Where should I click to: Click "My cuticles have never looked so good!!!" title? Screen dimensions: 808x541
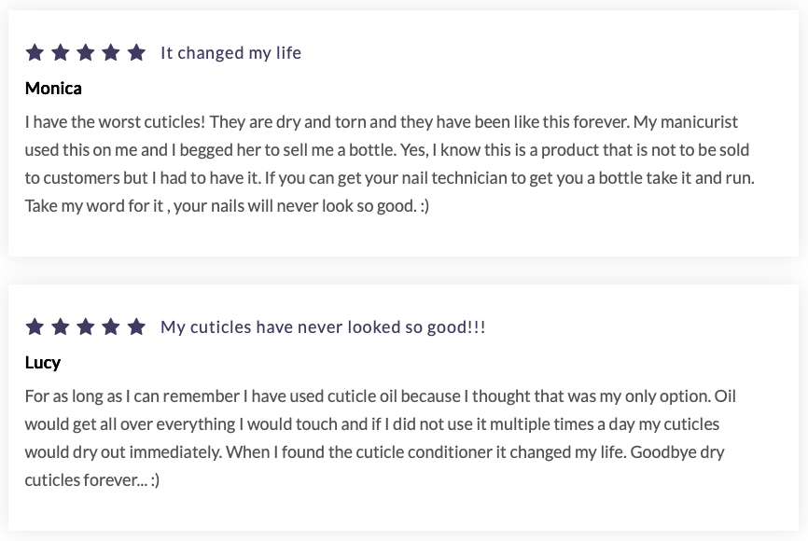323,327
